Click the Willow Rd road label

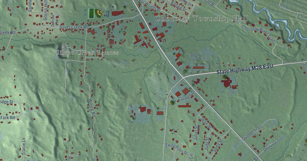(92, 108)
